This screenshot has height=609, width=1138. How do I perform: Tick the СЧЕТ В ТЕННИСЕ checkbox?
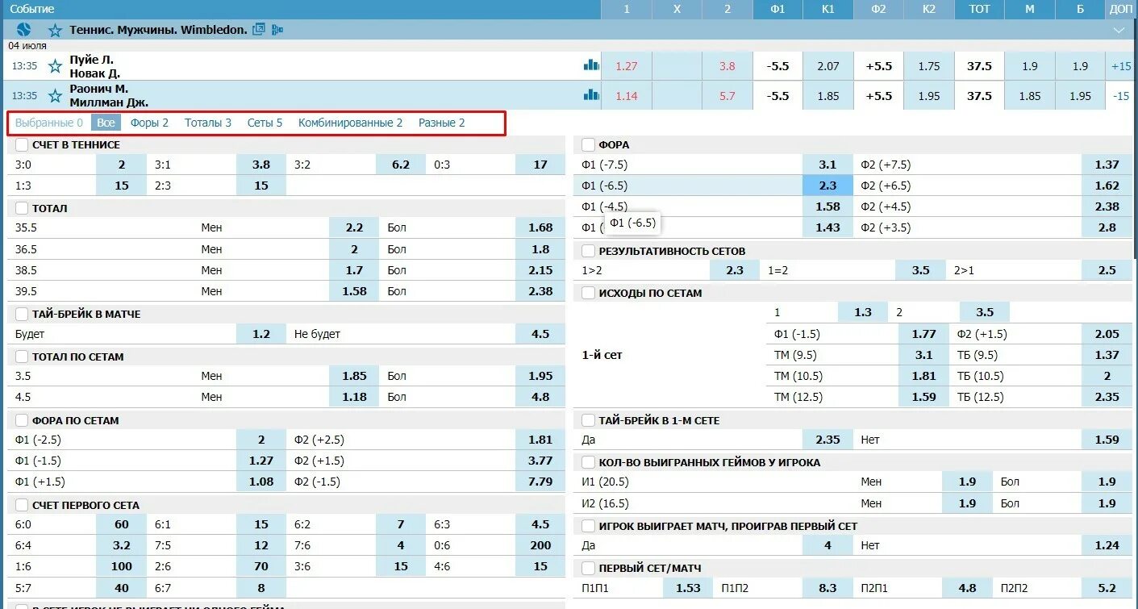click(x=22, y=144)
